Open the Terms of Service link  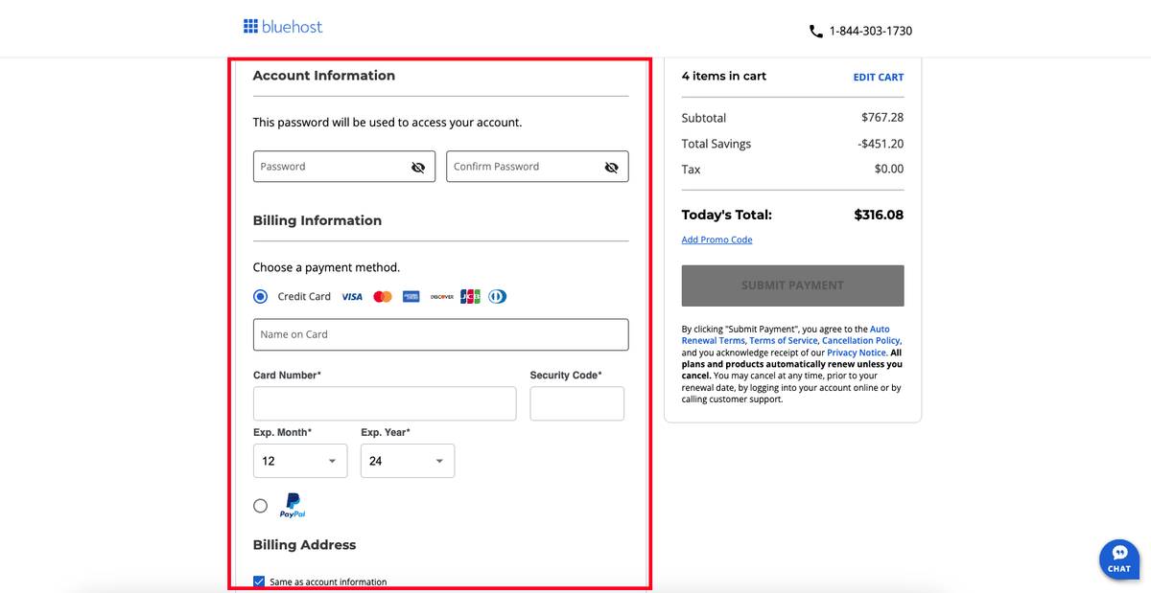point(783,340)
